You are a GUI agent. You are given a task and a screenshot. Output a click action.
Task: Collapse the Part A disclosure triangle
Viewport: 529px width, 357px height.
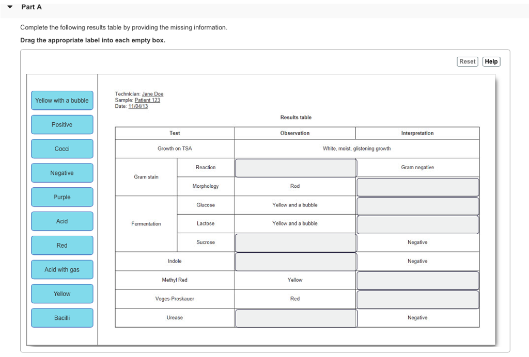coord(10,7)
